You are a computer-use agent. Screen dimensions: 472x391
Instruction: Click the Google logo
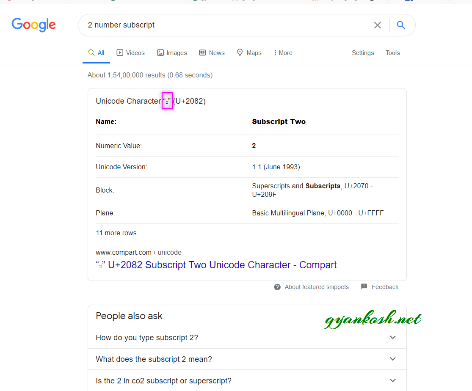click(34, 25)
